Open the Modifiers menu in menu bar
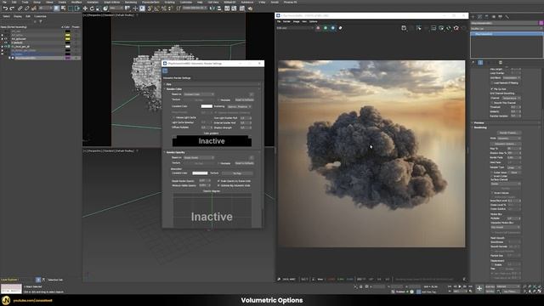This screenshot has height=306, width=544. [76, 2]
